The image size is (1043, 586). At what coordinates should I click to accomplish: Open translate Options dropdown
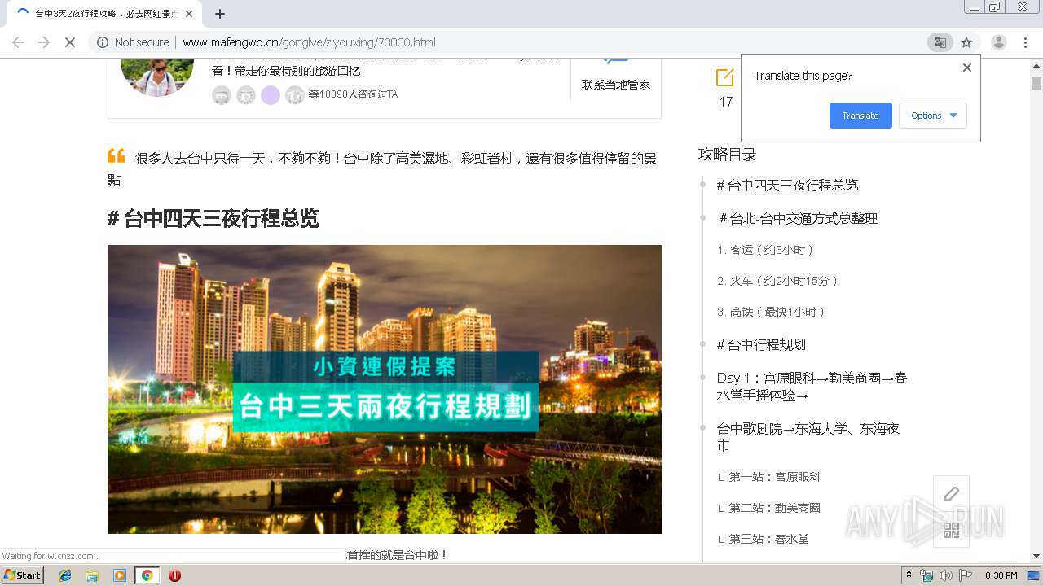click(x=933, y=116)
